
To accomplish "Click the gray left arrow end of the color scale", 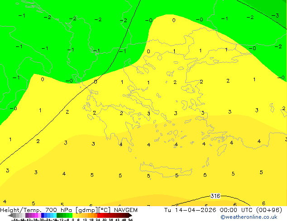I will (10, 215).
